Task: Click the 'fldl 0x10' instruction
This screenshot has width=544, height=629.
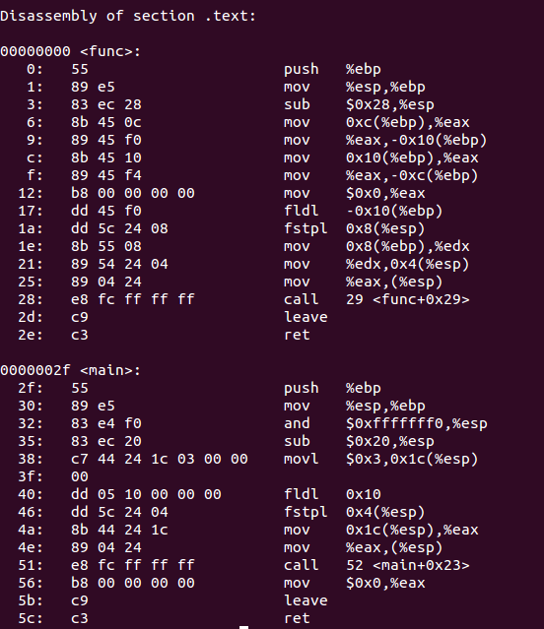Action: coord(332,494)
